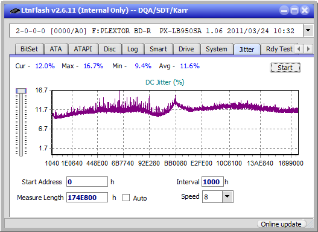Enable the Auto measure length checkbox

click(x=126, y=198)
